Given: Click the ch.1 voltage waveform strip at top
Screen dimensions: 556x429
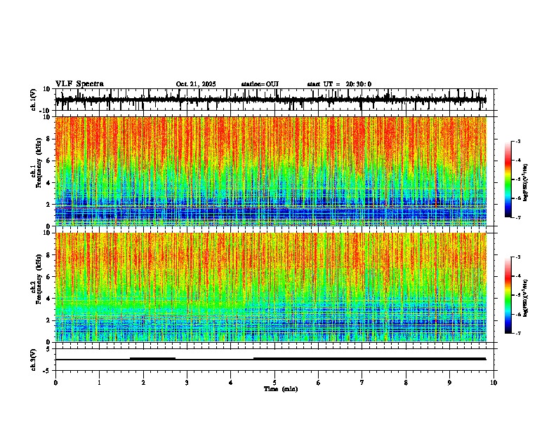Looking at the screenshot, I should (x=271, y=100).
